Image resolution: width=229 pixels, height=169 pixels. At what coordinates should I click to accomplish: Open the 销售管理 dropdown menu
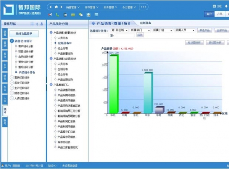73,7
